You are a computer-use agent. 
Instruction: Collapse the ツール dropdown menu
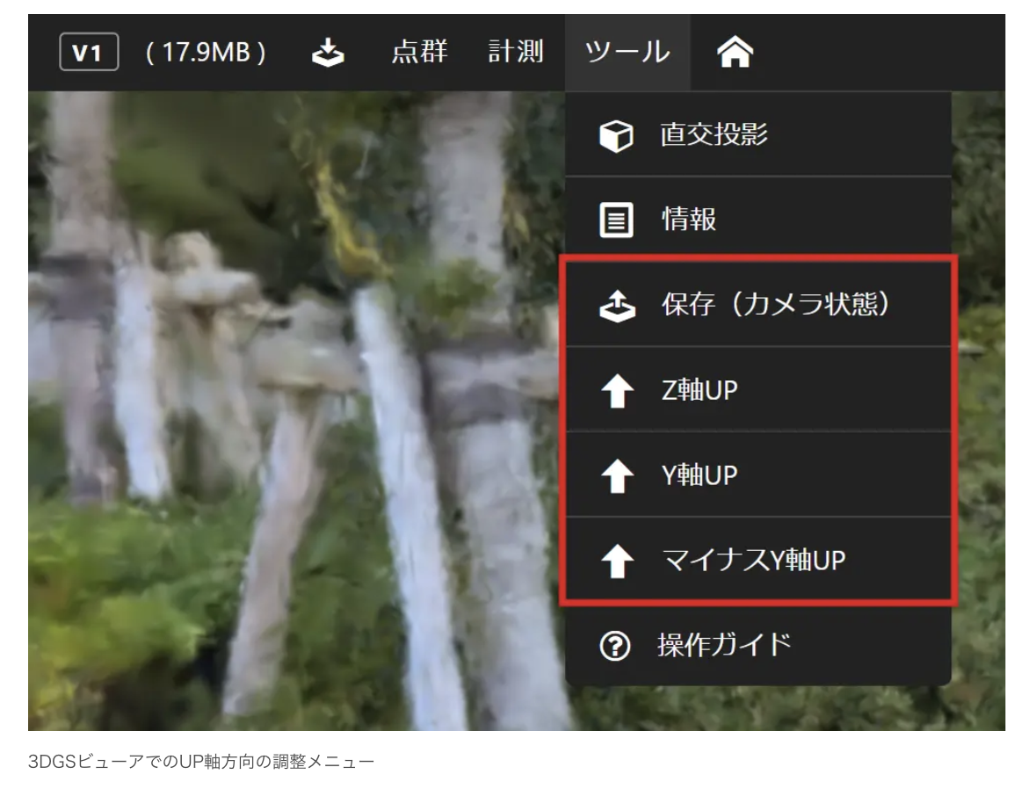pos(628,53)
